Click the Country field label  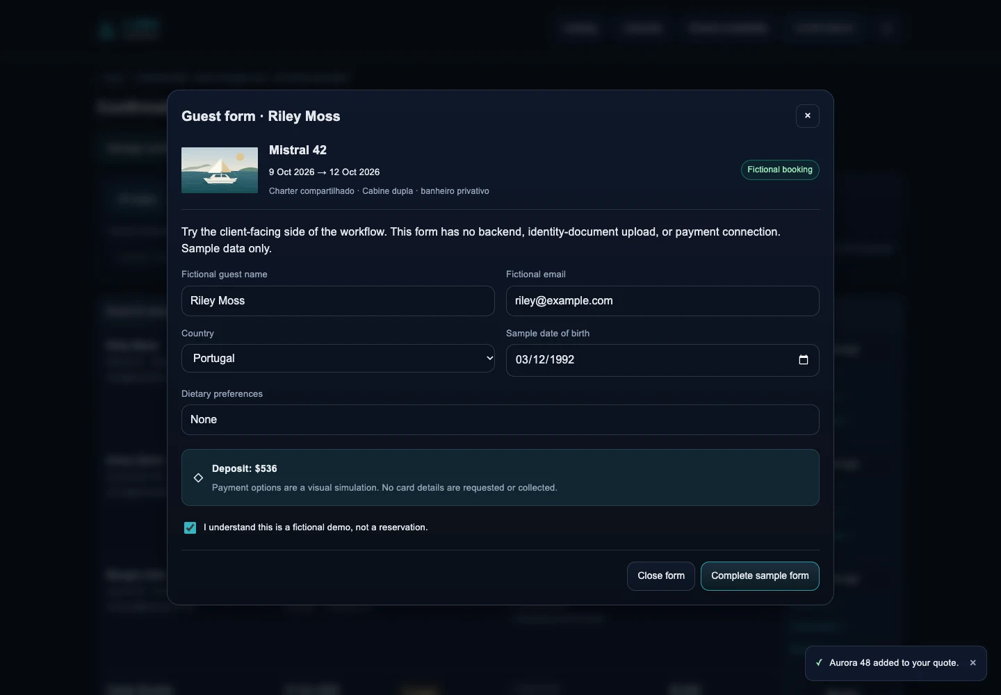[x=197, y=334]
